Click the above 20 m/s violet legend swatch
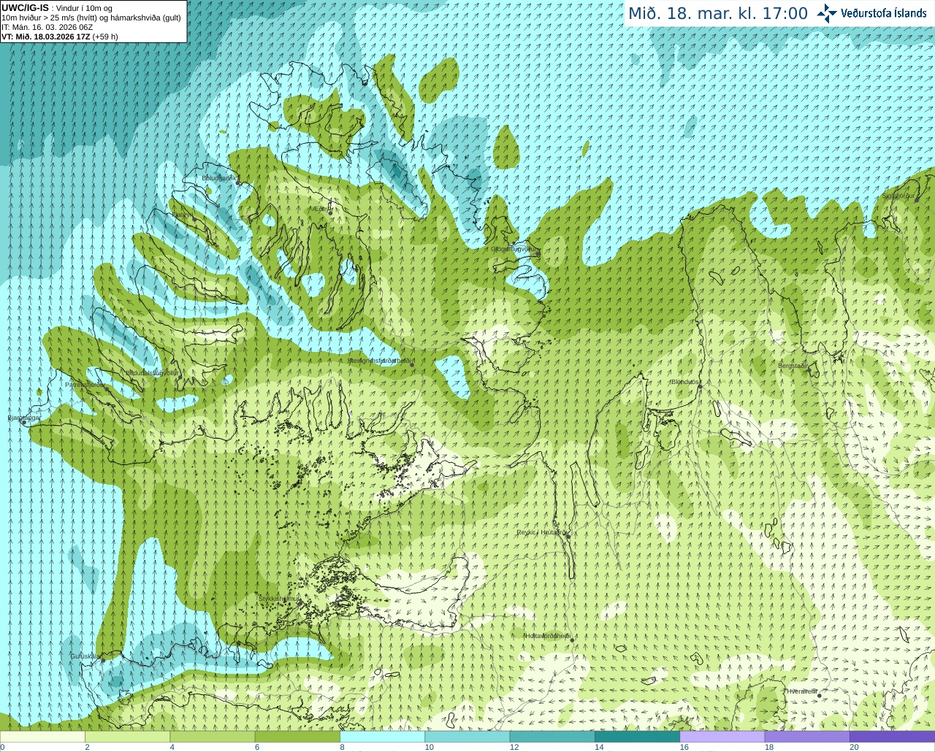 pyautogui.click(x=893, y=737)
